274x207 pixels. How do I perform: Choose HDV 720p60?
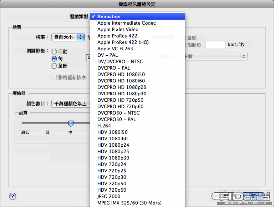(137, 190)
